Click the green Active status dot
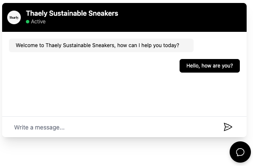This screenshot has height=166, width=253. (x=28, y=22)
